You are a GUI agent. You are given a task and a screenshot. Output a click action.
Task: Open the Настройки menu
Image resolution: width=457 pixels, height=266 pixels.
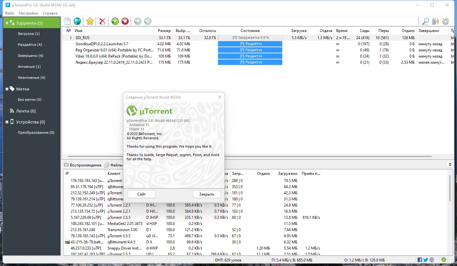coord(28,13)
